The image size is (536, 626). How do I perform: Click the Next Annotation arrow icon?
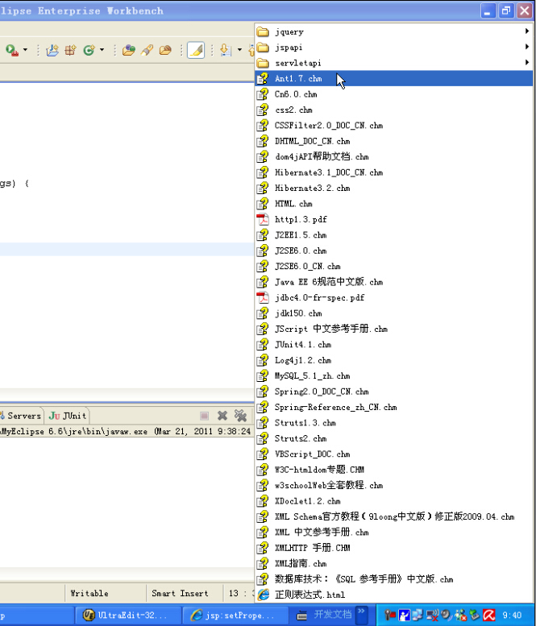coord(226,50)
